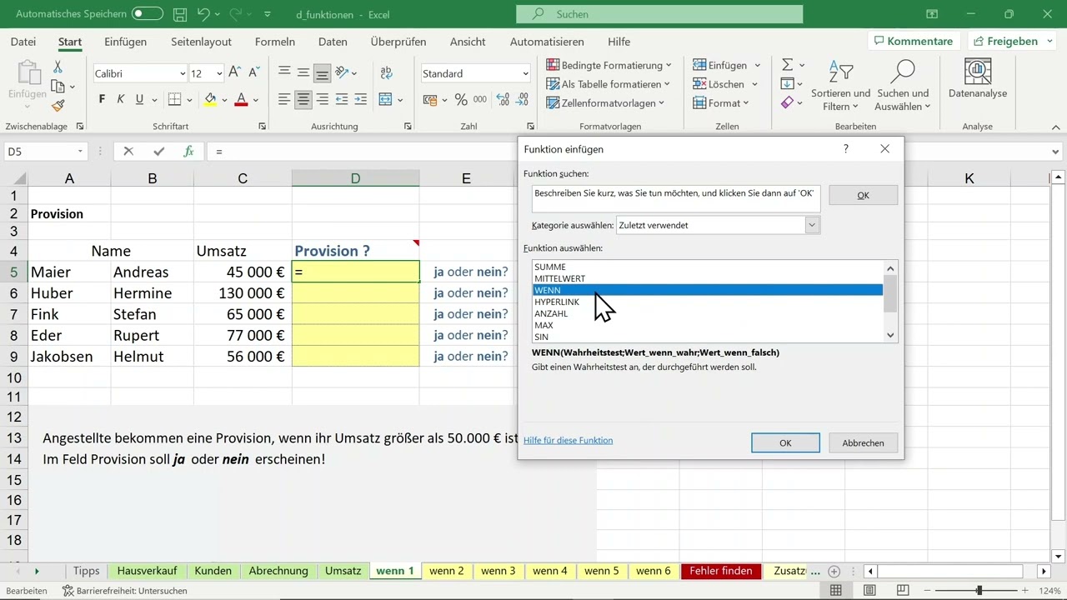Select HYPERLINK in the function list
Viewport: 1067px width, 600px height.
tap(708, 302)
